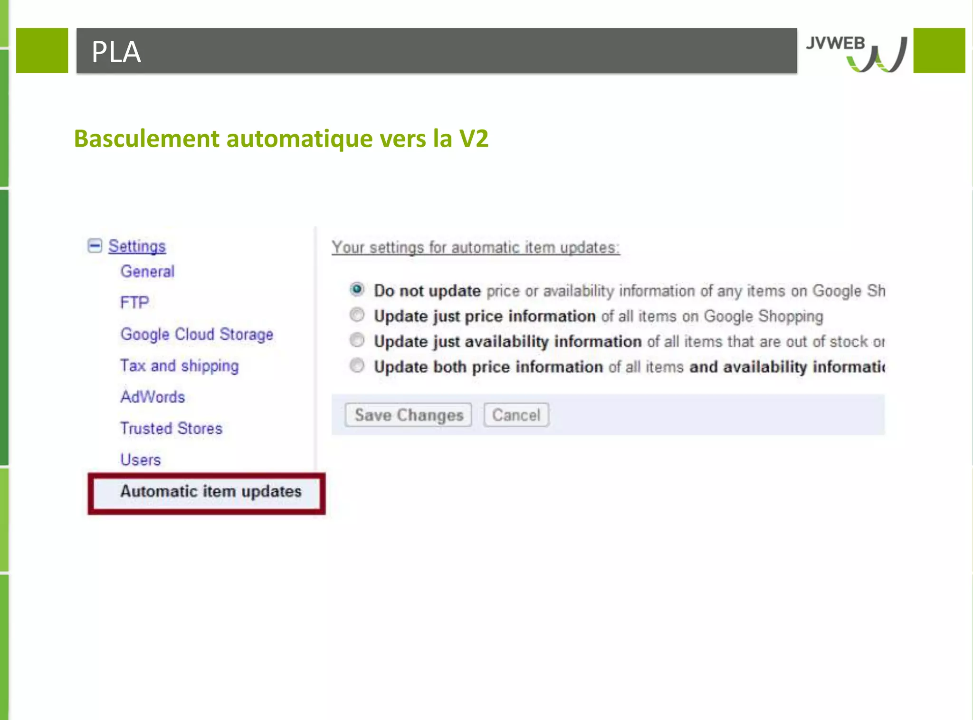Screen dimensions: 973x720
Task: Select Automatic item updates entry
Action: (207, 494)
